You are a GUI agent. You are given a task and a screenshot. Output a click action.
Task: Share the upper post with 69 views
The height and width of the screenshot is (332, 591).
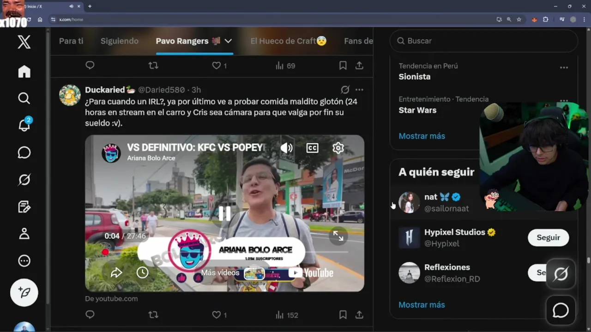point(359,65)
